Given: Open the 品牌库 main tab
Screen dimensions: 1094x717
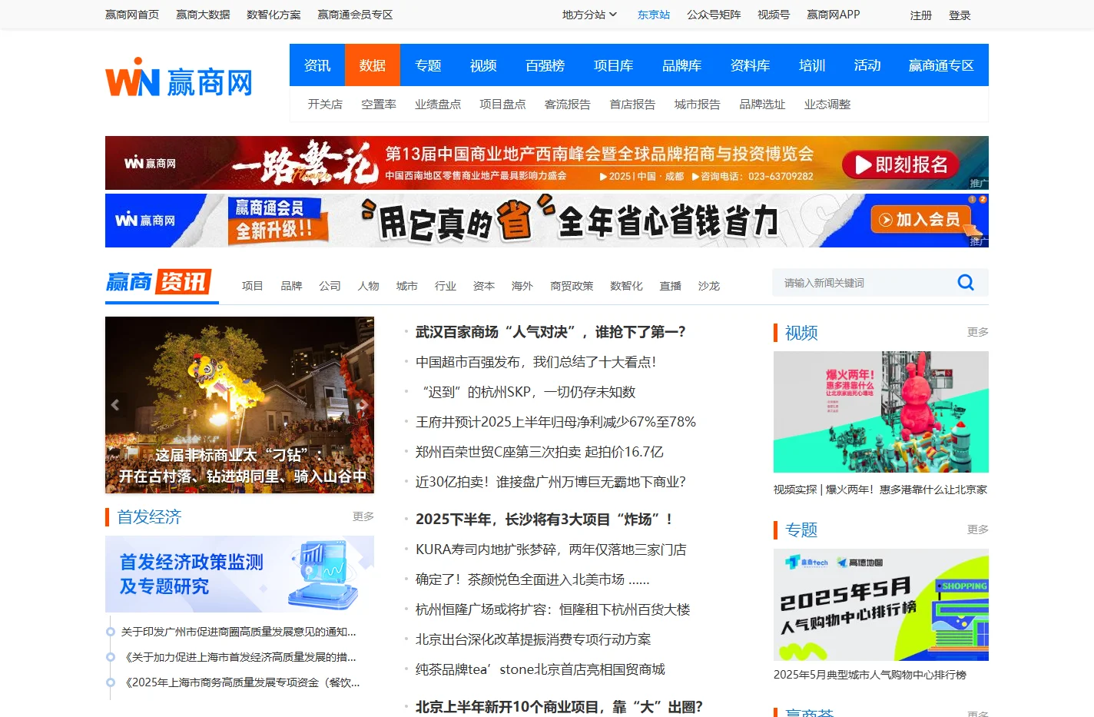Looking at the screenshot, I should click(x=681, y=65).
